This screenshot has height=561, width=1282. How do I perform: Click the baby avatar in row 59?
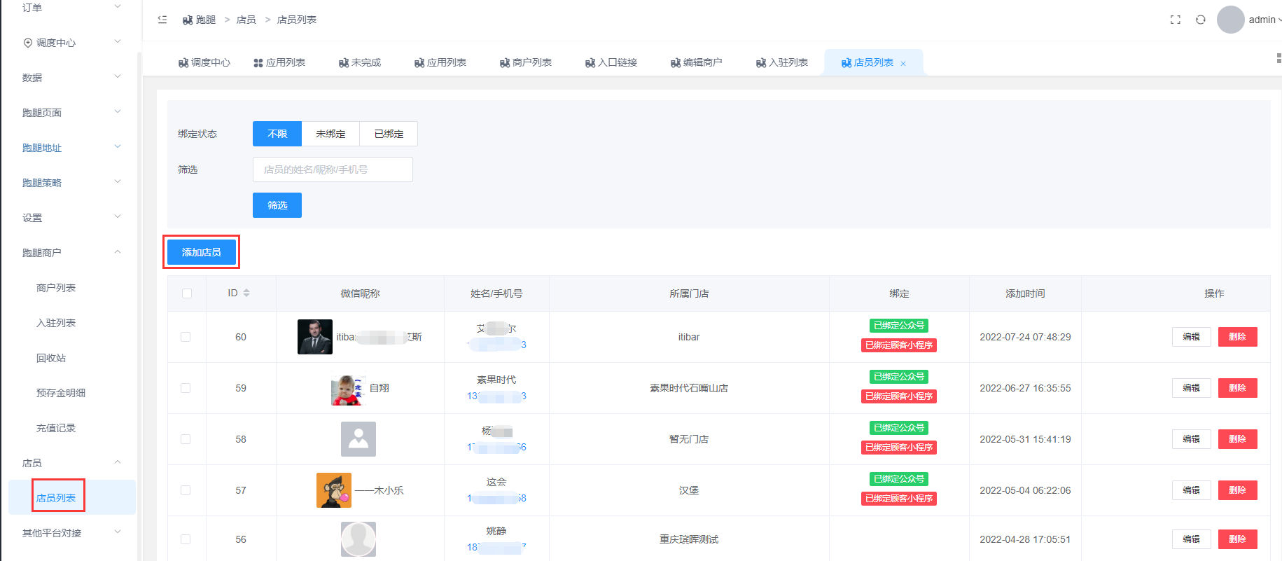[348, 389]
